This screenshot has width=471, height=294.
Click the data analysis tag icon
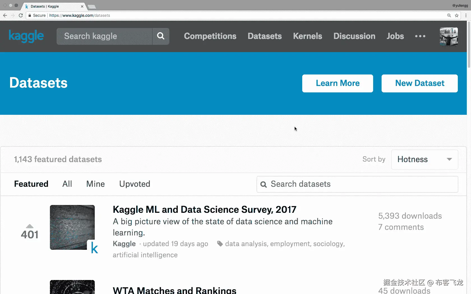pyautogui.click(x=220, y=244)
